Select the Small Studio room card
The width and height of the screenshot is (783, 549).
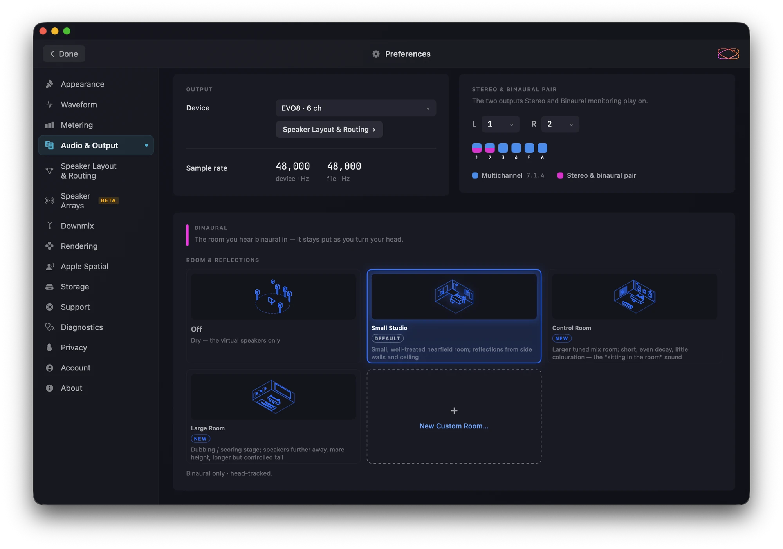[454, 316]
